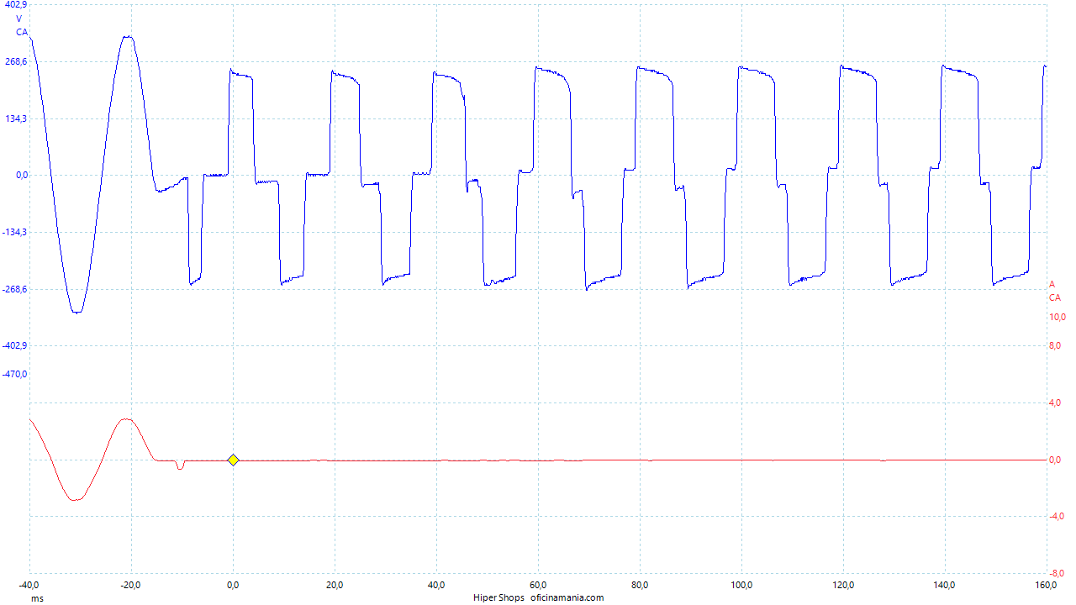This screenshot has height=605, width=1076.
Task: Click the red A CA channel label
Action: pyautogui.click(x=1054, y=291)
